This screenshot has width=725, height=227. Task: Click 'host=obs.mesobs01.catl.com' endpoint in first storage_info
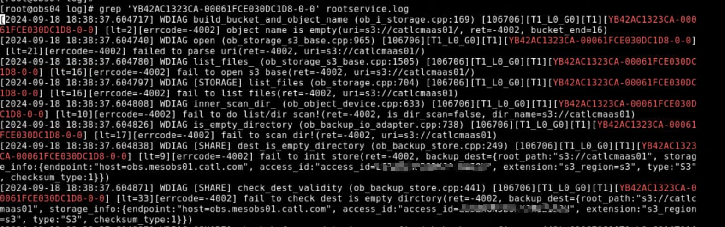[171, 167]
